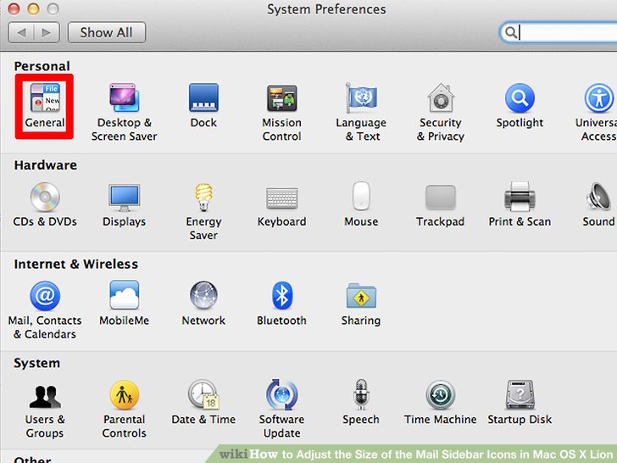Go back with the left arrow button
The height and width of the screenshot is (463, 617).
21,32
